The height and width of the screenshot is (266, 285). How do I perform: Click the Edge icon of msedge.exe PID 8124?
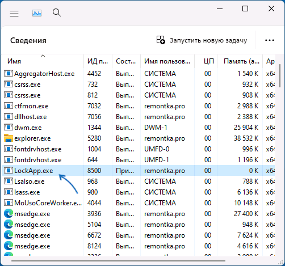(x=9, y=246)
